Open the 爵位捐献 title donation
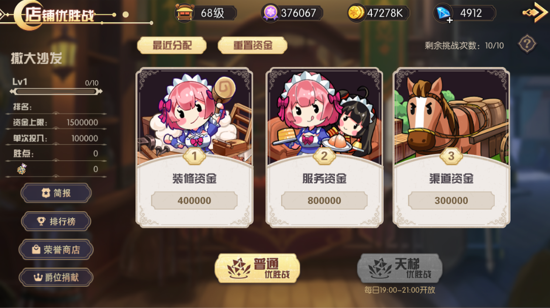Screen dimensions: 550x308 56,278
